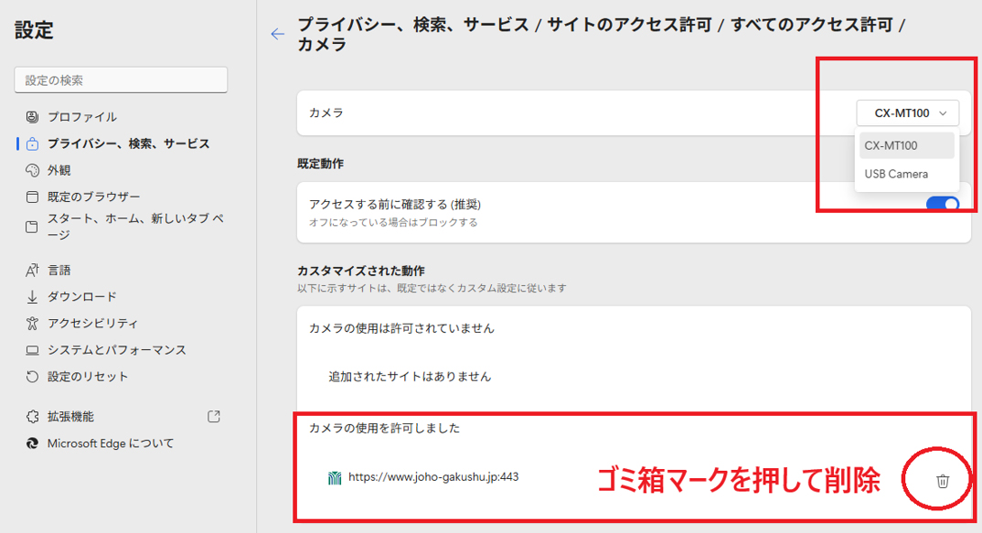Click https://www.joho-gakushu.jp:443 site entry
982x533 pixels.
[x=433, y=477]
